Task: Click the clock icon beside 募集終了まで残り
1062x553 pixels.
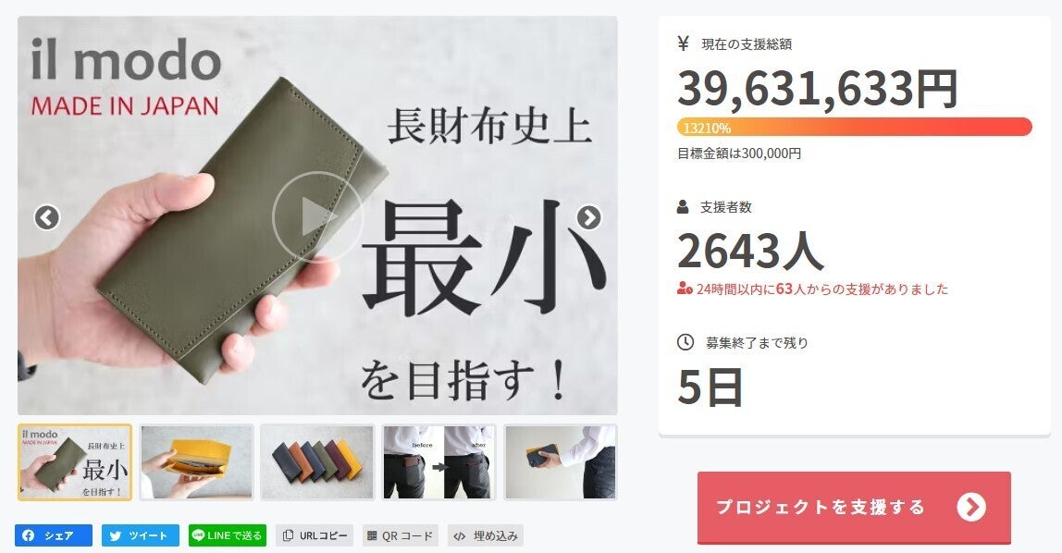Action: click(x=685, y=342)
